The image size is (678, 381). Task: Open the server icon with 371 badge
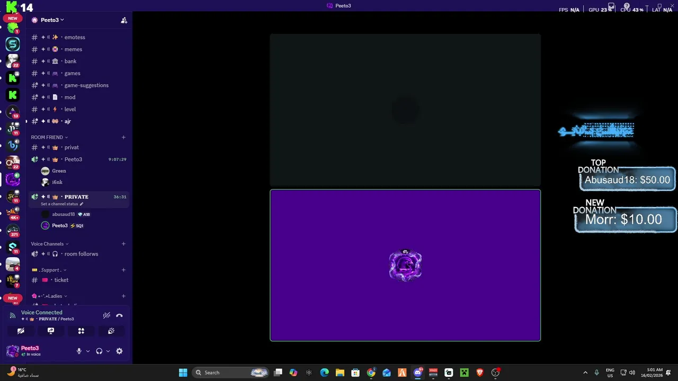[13, 230]
